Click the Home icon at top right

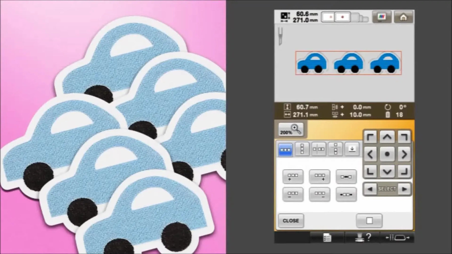coord(403,17)
